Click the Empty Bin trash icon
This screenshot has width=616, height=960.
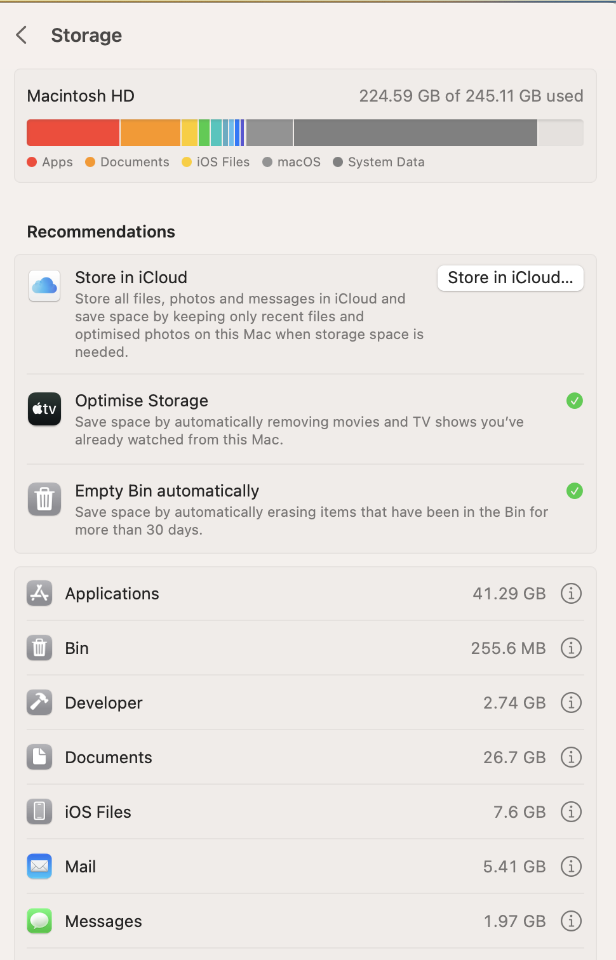click(x=44, y=499)
